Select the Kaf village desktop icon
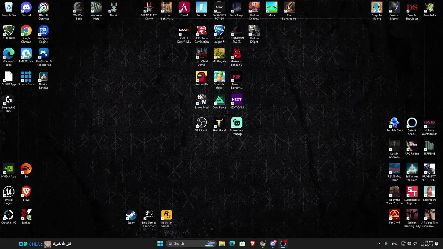The height and width of the screenshot is (249, 443). [237, 10]
